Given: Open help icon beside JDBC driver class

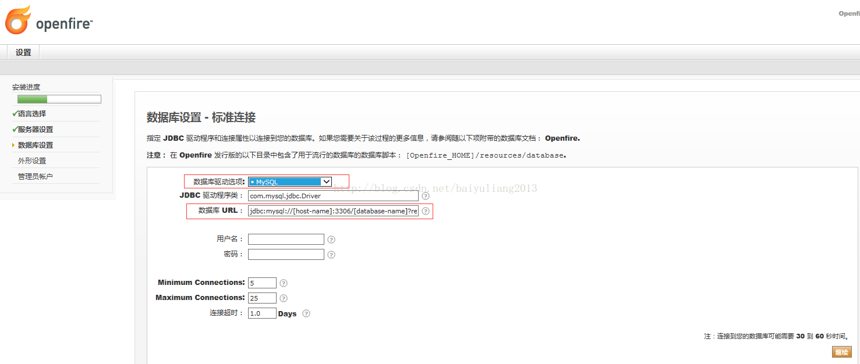Looking at the screenshot, I should (x=426, y=196).
